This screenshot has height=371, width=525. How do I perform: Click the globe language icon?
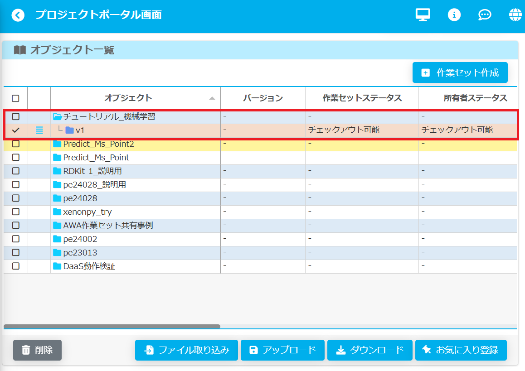pos(515,15)
